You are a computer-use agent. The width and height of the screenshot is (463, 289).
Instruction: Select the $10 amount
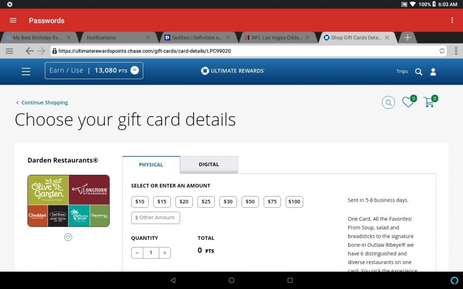(x=140, y=202)
